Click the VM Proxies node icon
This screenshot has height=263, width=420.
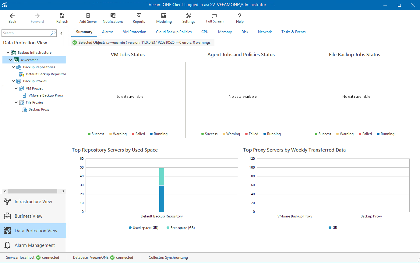[22, 88]
